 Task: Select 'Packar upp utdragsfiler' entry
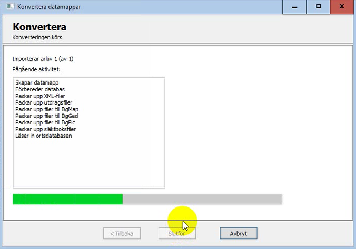click(44, 102)
